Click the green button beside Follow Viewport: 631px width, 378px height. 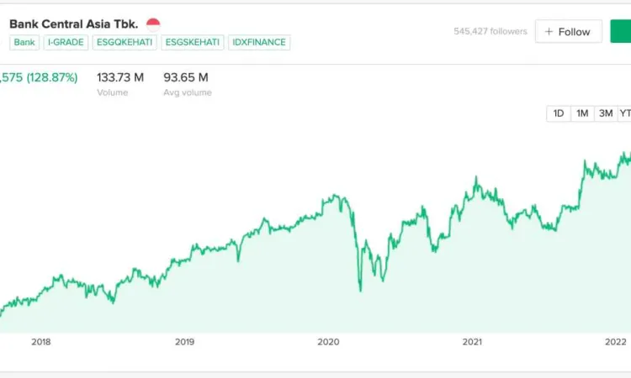click(621, 31)
